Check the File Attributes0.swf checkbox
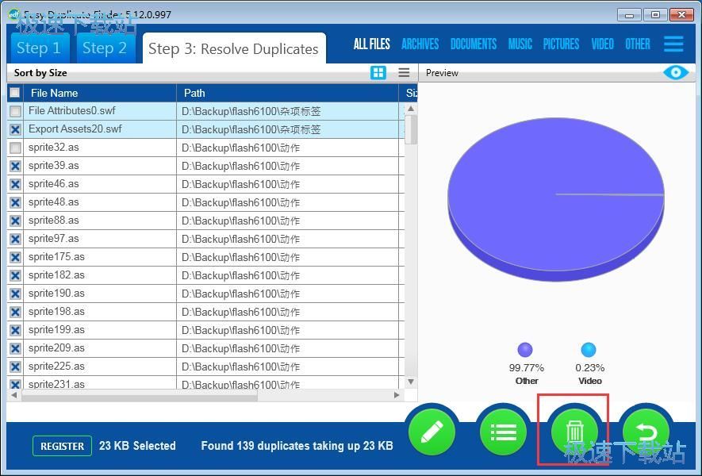 coord(15,111)
